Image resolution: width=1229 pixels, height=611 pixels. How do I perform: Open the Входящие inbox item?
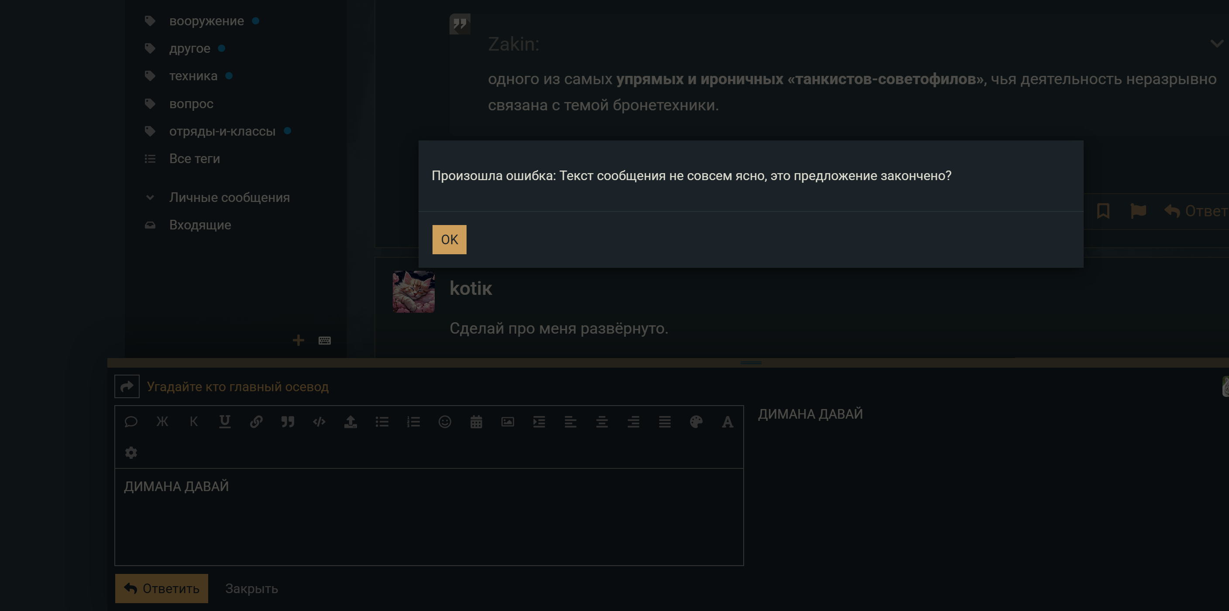200,225
